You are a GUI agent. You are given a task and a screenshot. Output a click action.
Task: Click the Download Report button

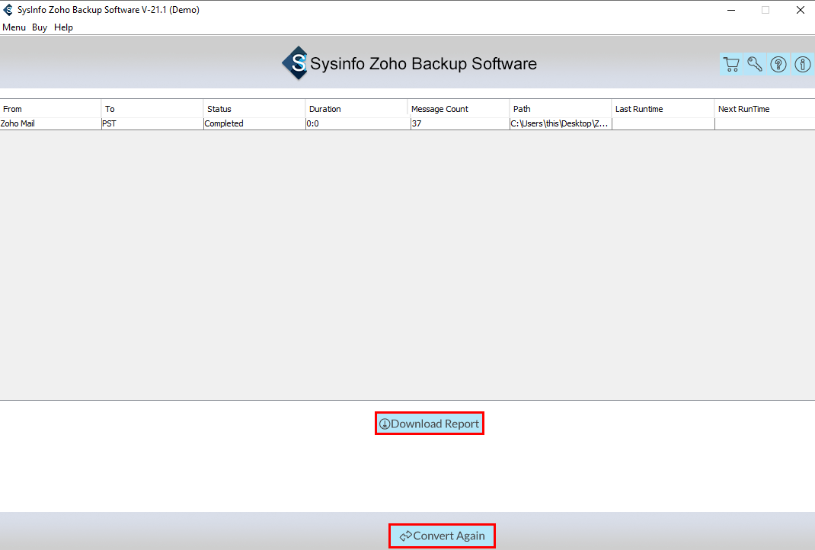pos(430,424)
